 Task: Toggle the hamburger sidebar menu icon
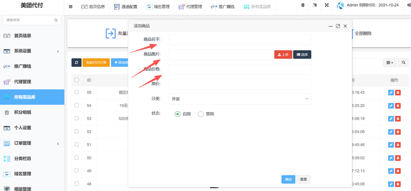point(71,7)
